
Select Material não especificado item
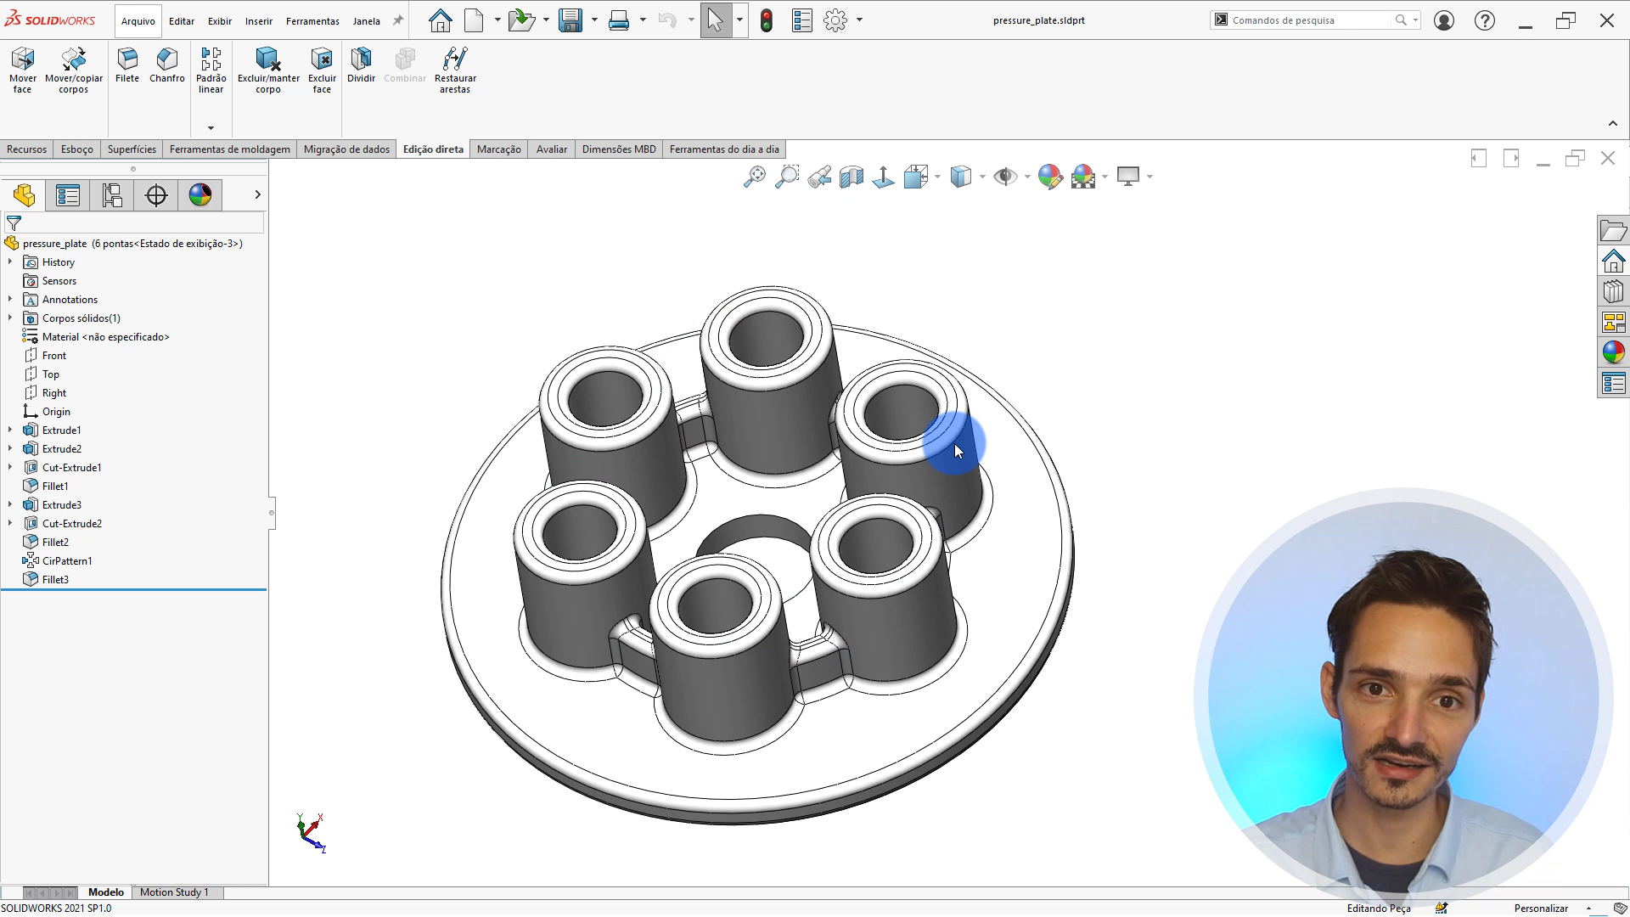[x=105, y=337]
